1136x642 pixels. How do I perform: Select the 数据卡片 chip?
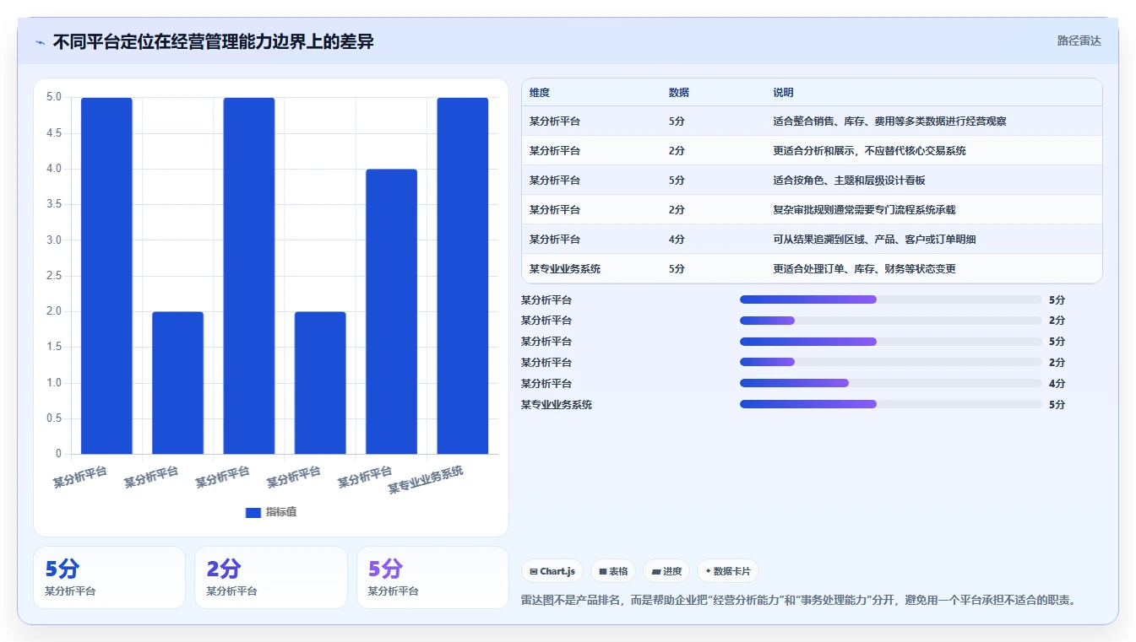(727, 571)
